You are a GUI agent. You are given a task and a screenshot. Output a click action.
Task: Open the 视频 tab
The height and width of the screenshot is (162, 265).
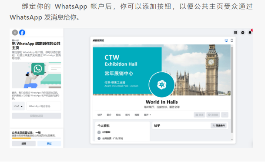137,115
